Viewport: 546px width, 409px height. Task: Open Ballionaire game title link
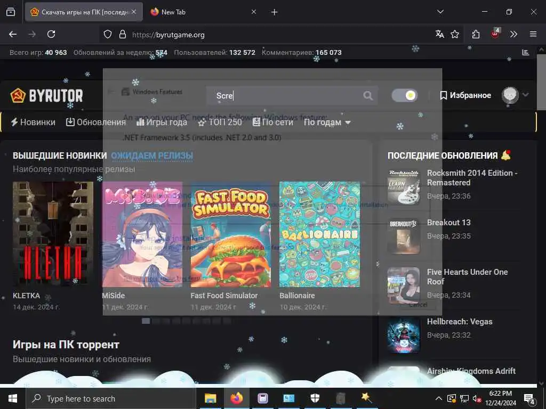(x=297, y=296)
